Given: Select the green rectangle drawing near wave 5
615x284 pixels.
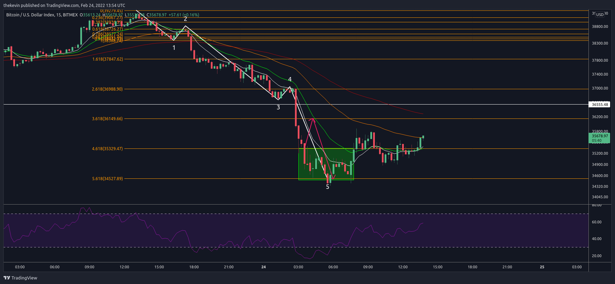Looking at the screenshot, I should (326, 164).
